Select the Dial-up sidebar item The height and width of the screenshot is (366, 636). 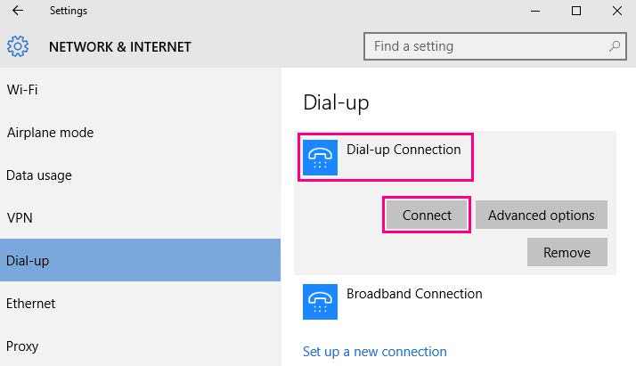click(141, 260)
